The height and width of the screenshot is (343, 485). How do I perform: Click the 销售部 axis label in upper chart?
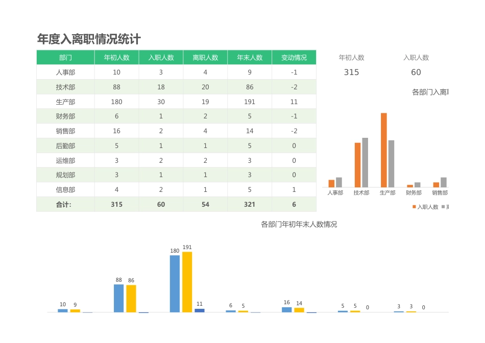(x=440, y=192)
